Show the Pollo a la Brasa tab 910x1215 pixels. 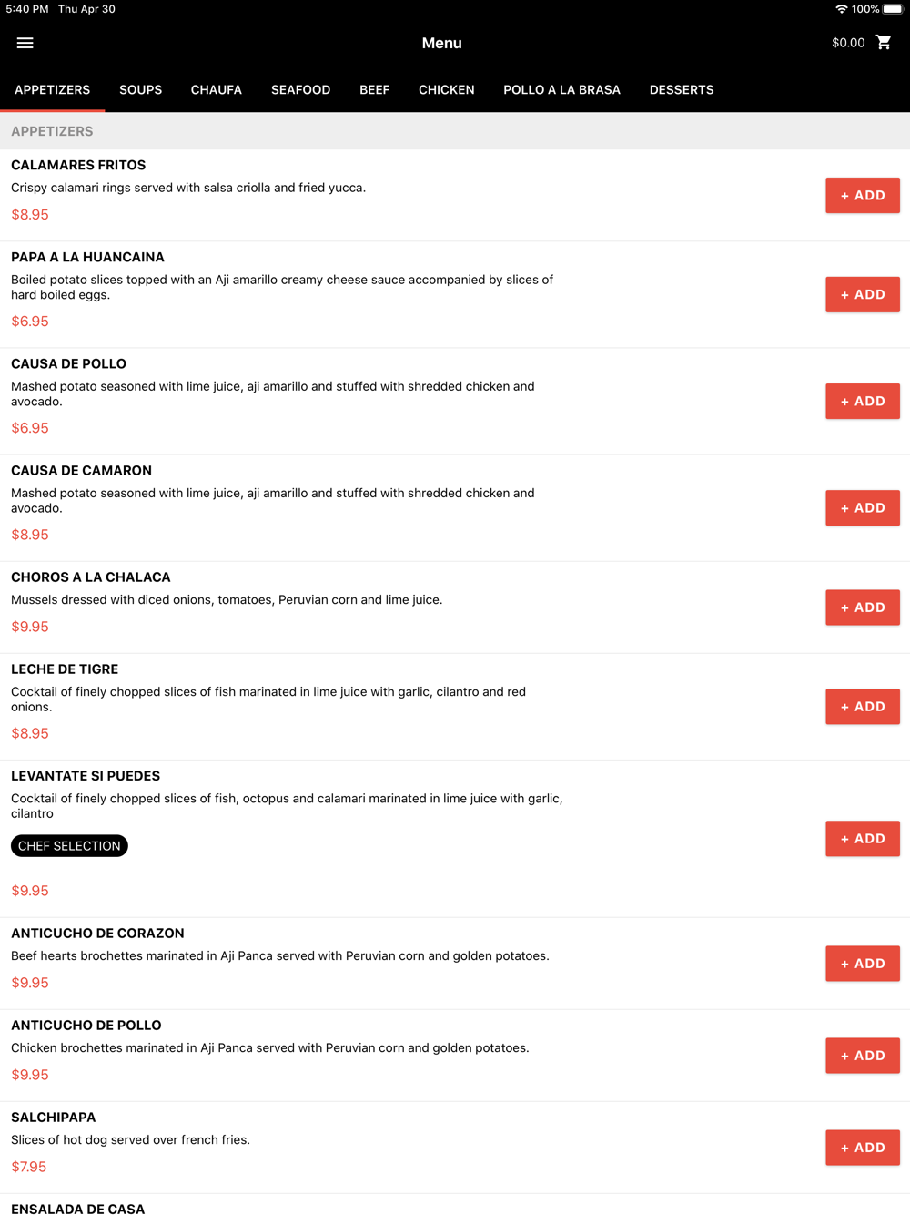coord(561,90)
